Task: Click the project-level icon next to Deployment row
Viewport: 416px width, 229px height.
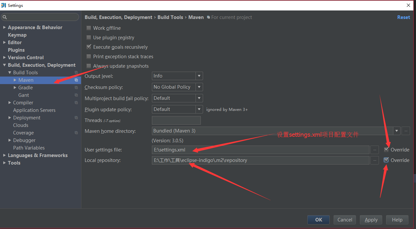Action: (x=76, y=118)
